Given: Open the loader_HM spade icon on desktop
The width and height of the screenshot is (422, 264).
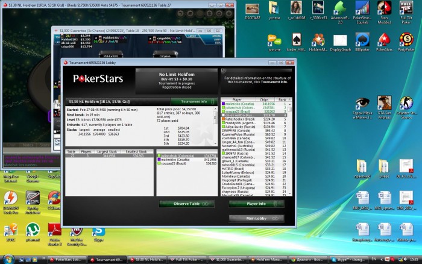Looking at the screenshot, I should [x=297, y=42].
